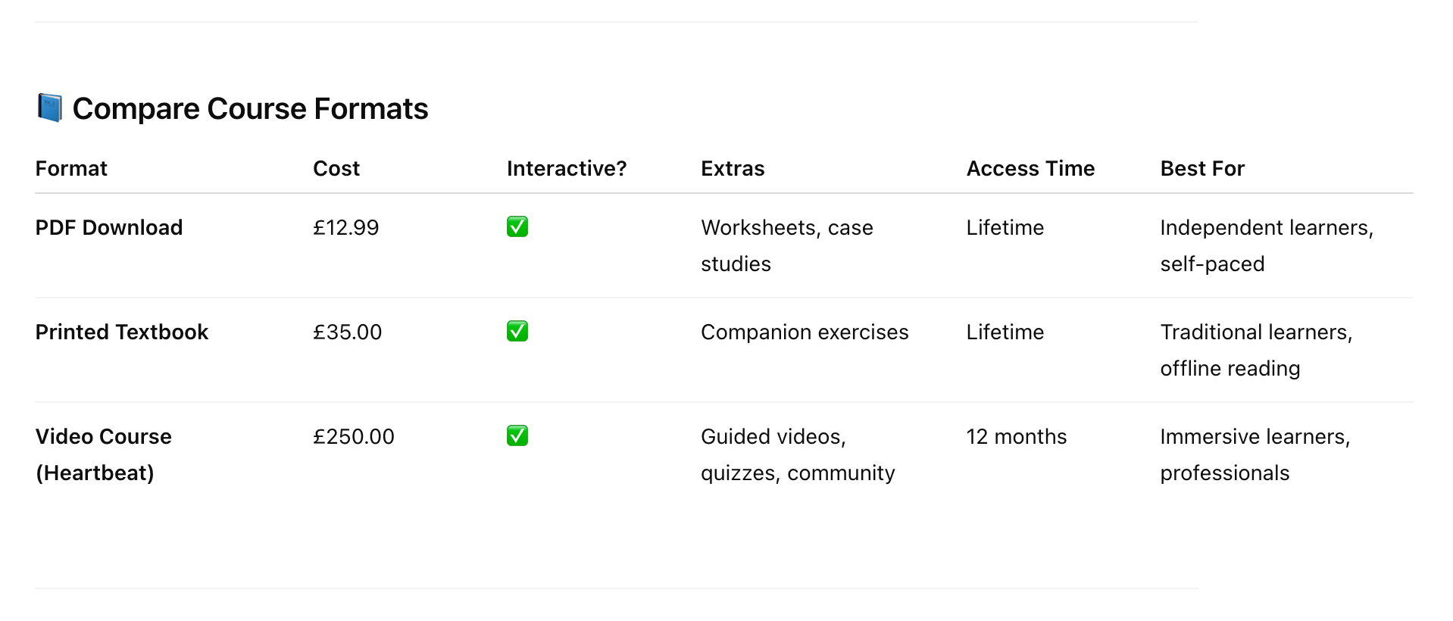This screenshot has width=1453, height=621.
Task: Click the £35.00 price cell
Action: (x=347, y=332)
